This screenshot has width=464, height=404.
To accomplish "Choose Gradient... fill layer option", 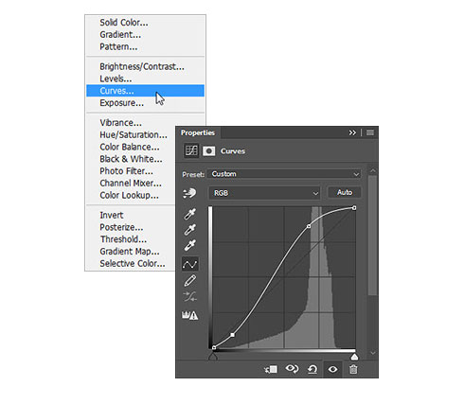I will [145, 34].
